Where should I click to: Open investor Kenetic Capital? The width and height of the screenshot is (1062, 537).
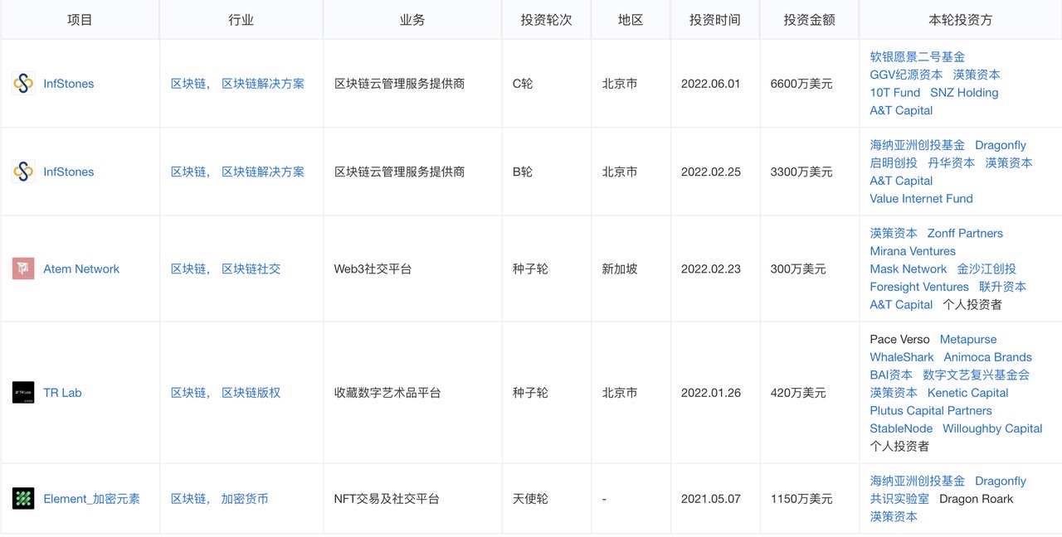tap(967, 393)
